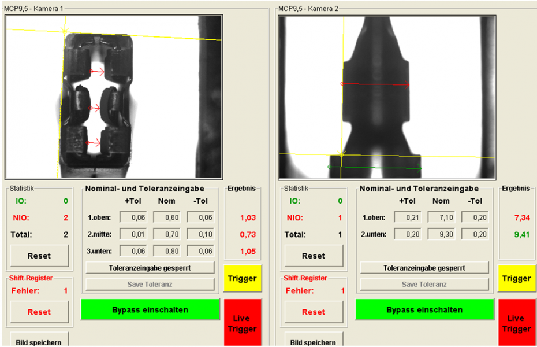Enable Bypass einschalten for Kamera 2
This screenshot has height=347, width=537.
point(424,309)
